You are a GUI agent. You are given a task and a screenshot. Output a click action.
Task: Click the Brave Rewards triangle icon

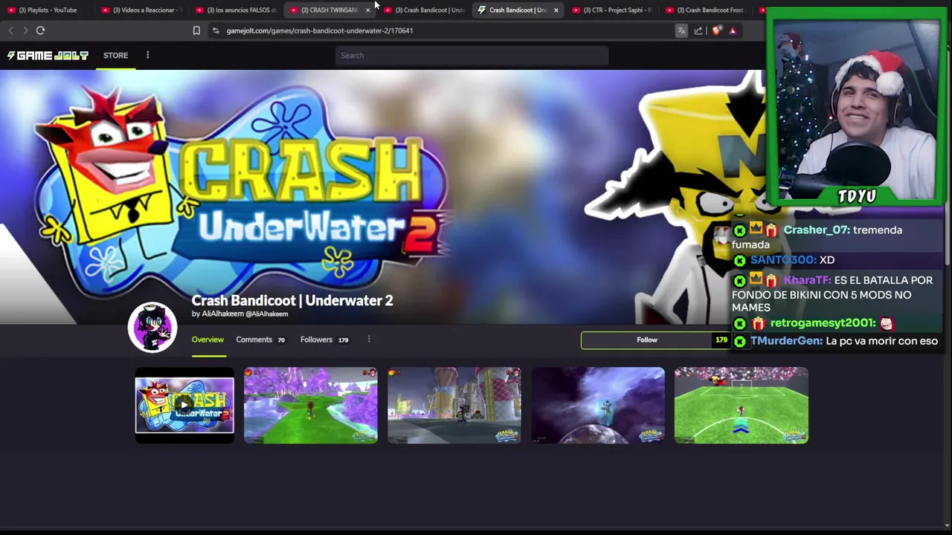click(733, 30)
